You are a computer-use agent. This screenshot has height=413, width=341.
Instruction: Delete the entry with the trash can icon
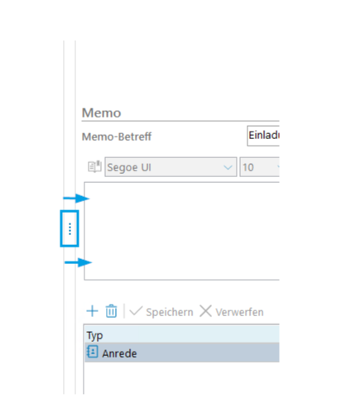111,311
